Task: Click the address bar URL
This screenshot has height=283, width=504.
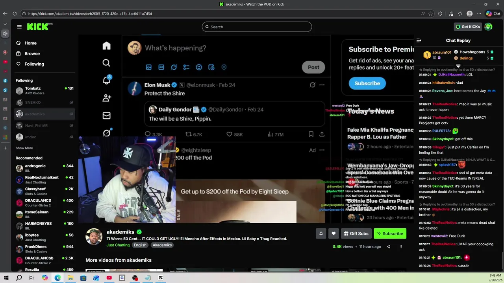Action: (90, 13)
